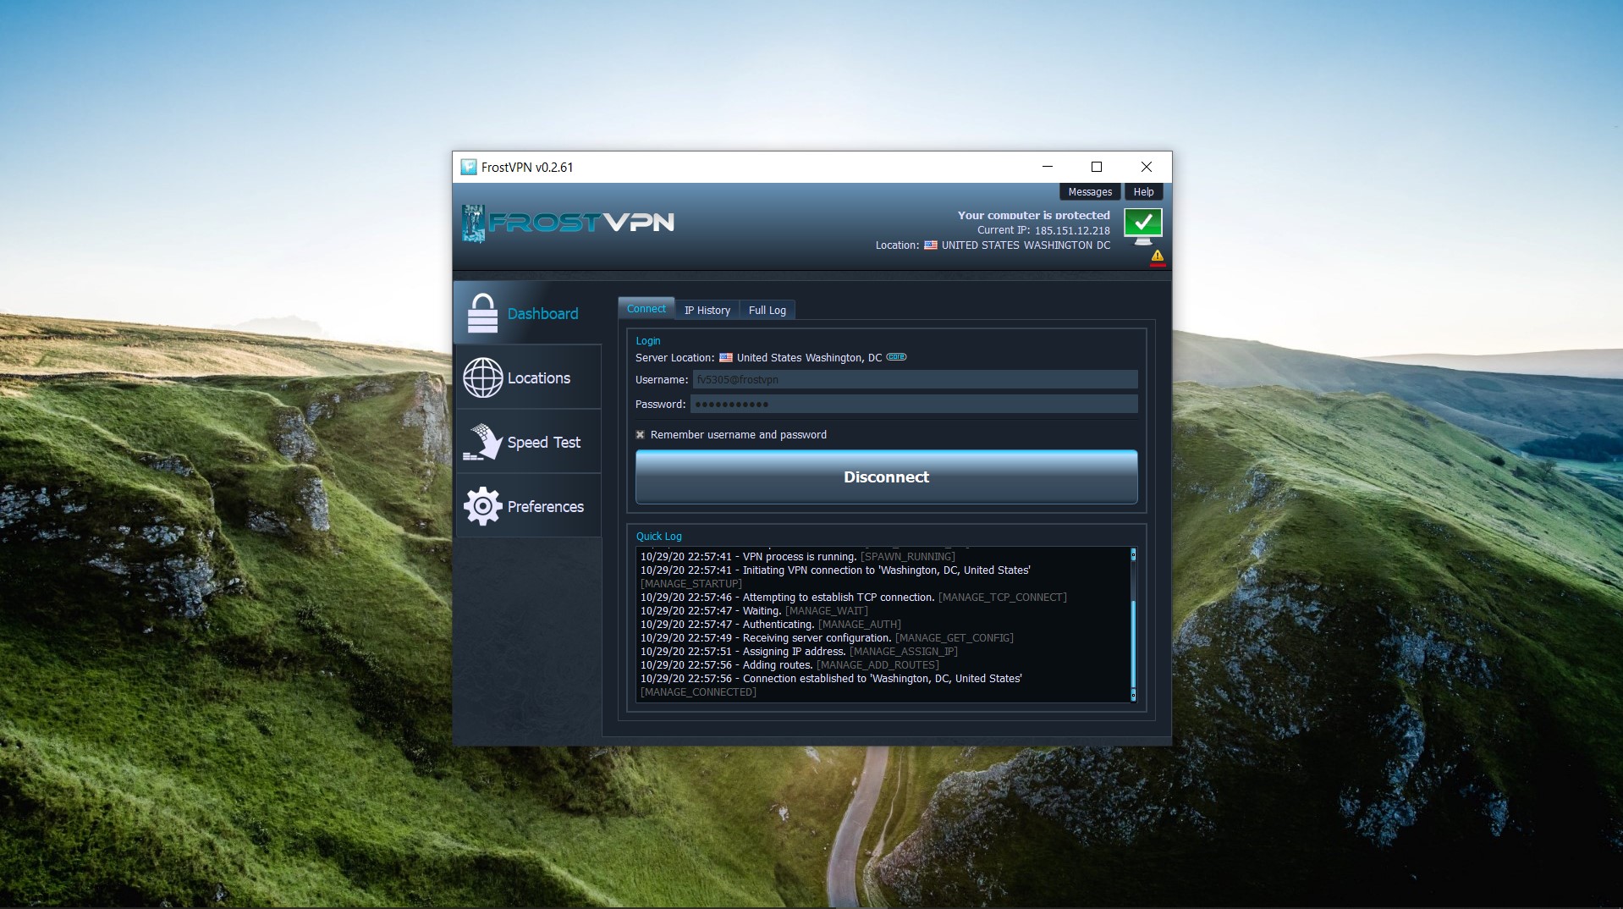Click the Password input field
This screenshot has width=1623, height=909.
(915, 405)
